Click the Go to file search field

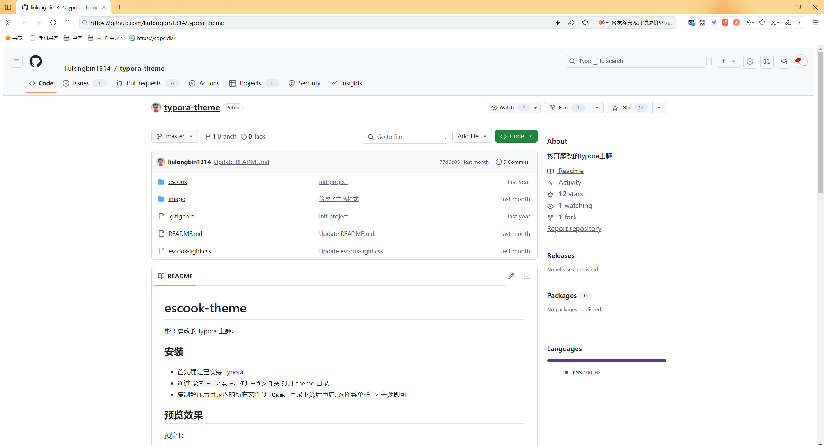pyautogui.click(x=405, y=137)
